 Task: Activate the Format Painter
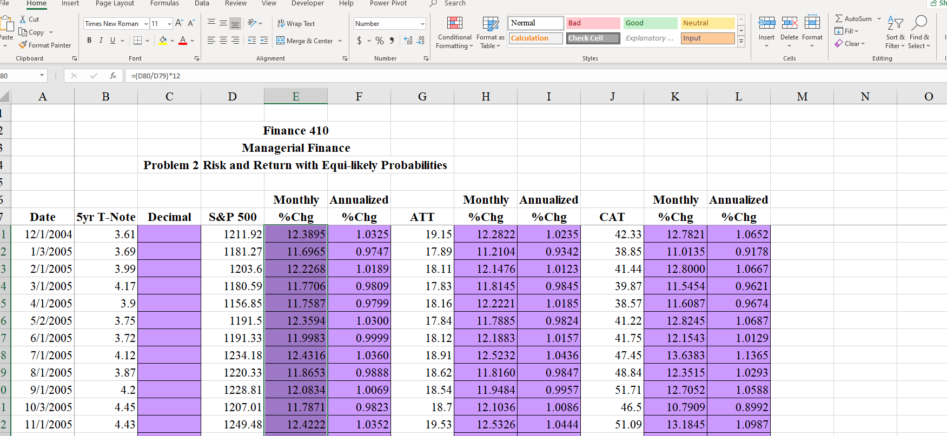[45, 45]
